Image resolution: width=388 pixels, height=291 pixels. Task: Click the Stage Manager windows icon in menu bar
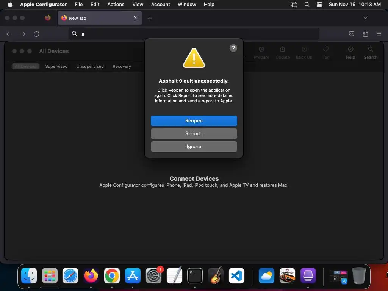(294, 5)
